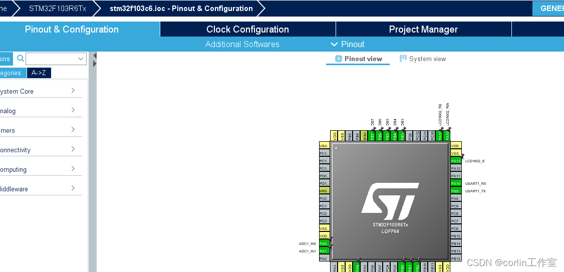This screenshot has width=564, height=272.
Task: Expand the Computing category
Action: (x=40, y=169)
